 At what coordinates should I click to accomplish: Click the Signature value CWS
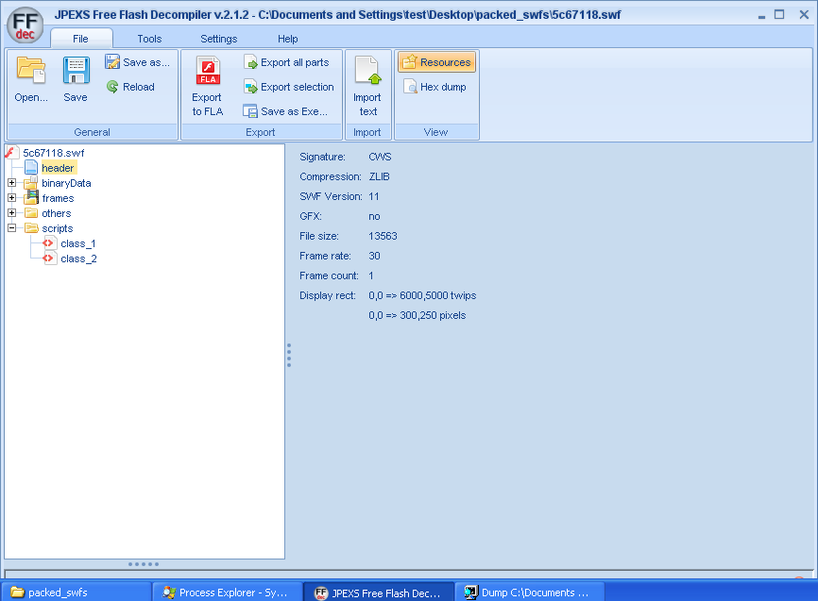coord(380,157)
